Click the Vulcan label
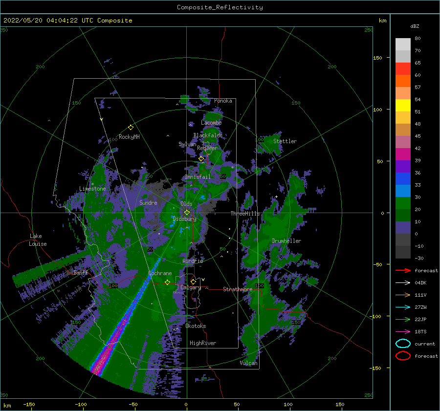Screen dimensions: 440x411 coord(249,363)
